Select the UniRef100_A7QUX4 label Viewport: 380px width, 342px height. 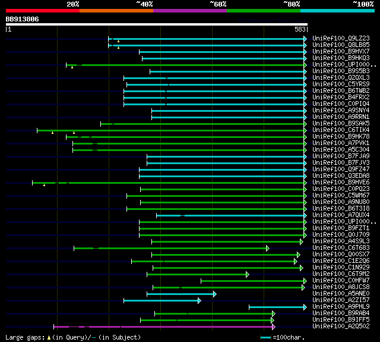click(341, 215)
